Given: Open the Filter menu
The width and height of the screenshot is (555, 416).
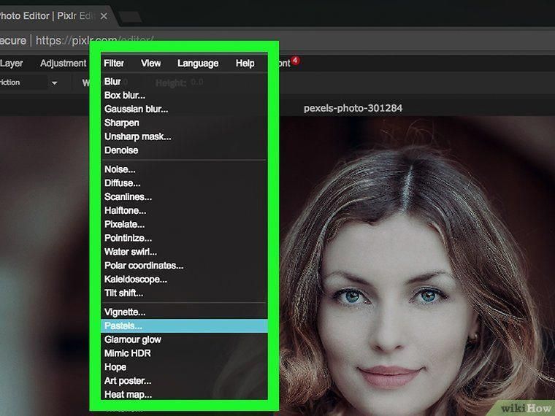Looking at the screenshot, I should 114,63.
